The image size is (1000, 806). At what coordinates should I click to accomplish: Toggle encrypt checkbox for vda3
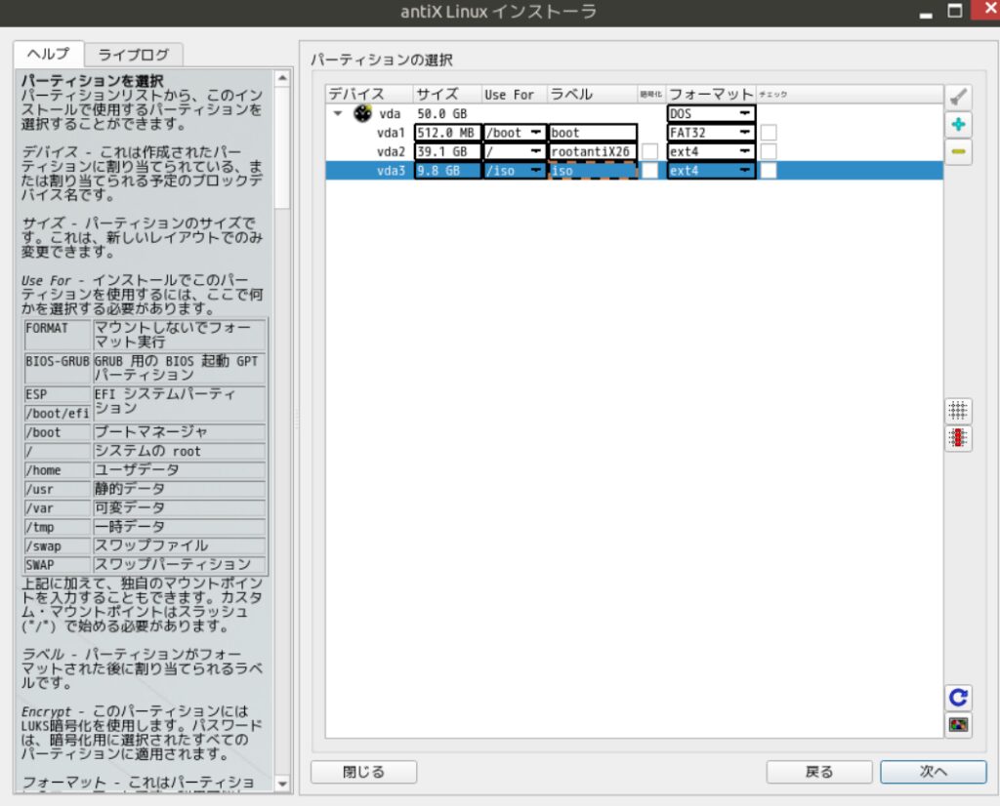point(649,171)
